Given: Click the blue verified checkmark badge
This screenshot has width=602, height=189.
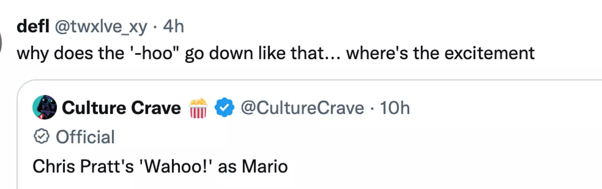Looking at the screenshot, I should click(x=224, y=108).
